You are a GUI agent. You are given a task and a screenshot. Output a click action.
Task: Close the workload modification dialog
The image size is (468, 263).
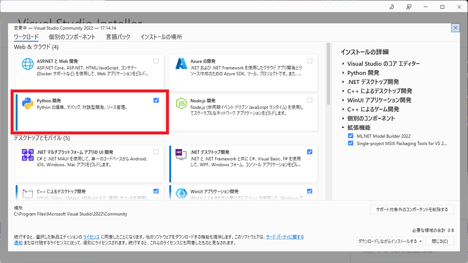(x=456, y=28)
